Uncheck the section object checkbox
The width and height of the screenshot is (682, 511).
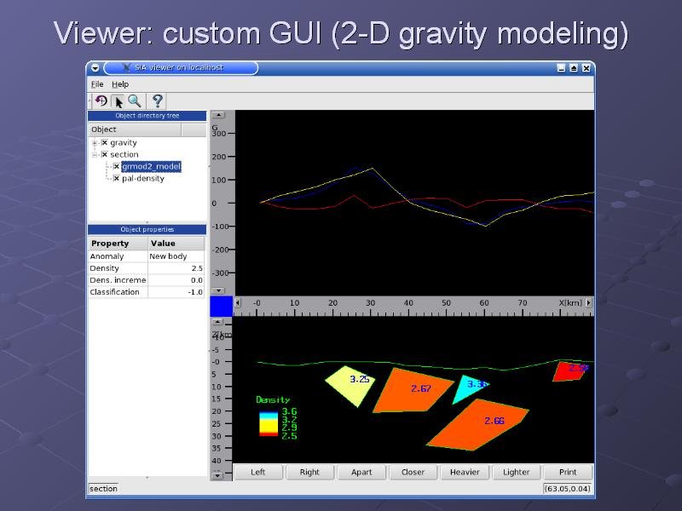point(105,155)
